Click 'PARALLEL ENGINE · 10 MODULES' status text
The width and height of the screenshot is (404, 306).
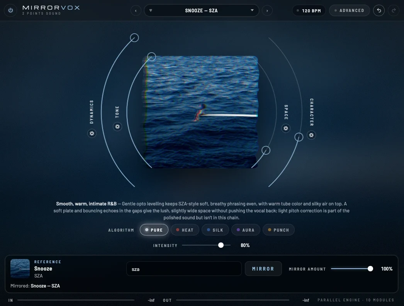(356, 300)
